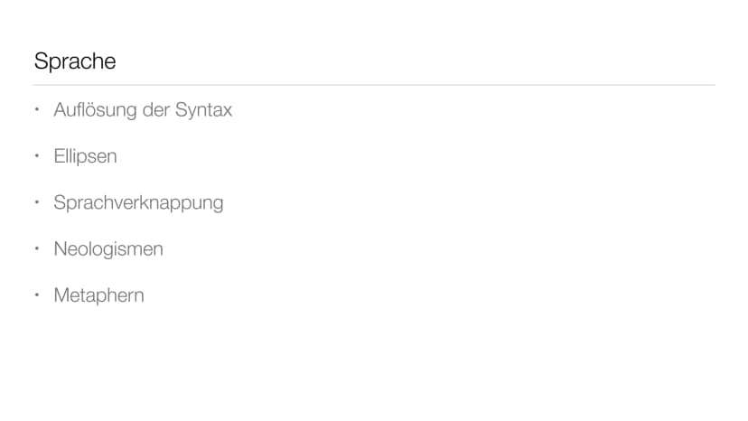Click the bullet dot before "Ellipsen"
Screen dimensions: 748x421
pos(37,155)
